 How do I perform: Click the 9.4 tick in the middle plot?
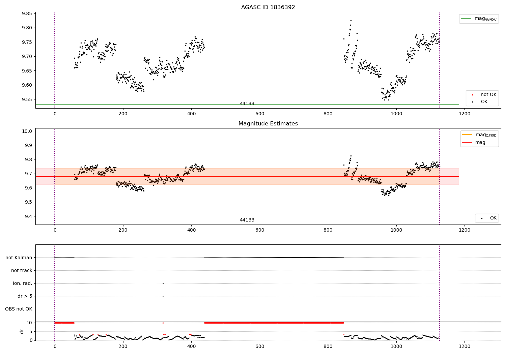click(x=28, y=216)
